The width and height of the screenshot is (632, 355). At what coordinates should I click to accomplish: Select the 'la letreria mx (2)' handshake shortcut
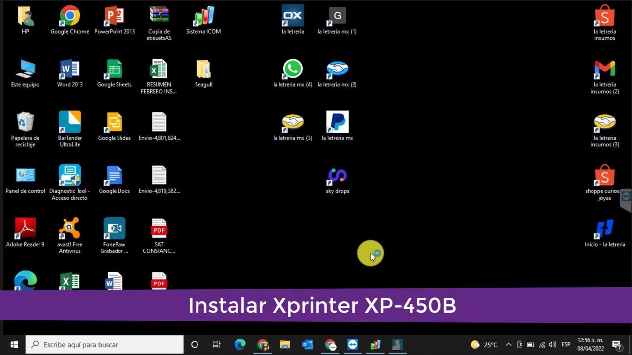click(337, 73)
